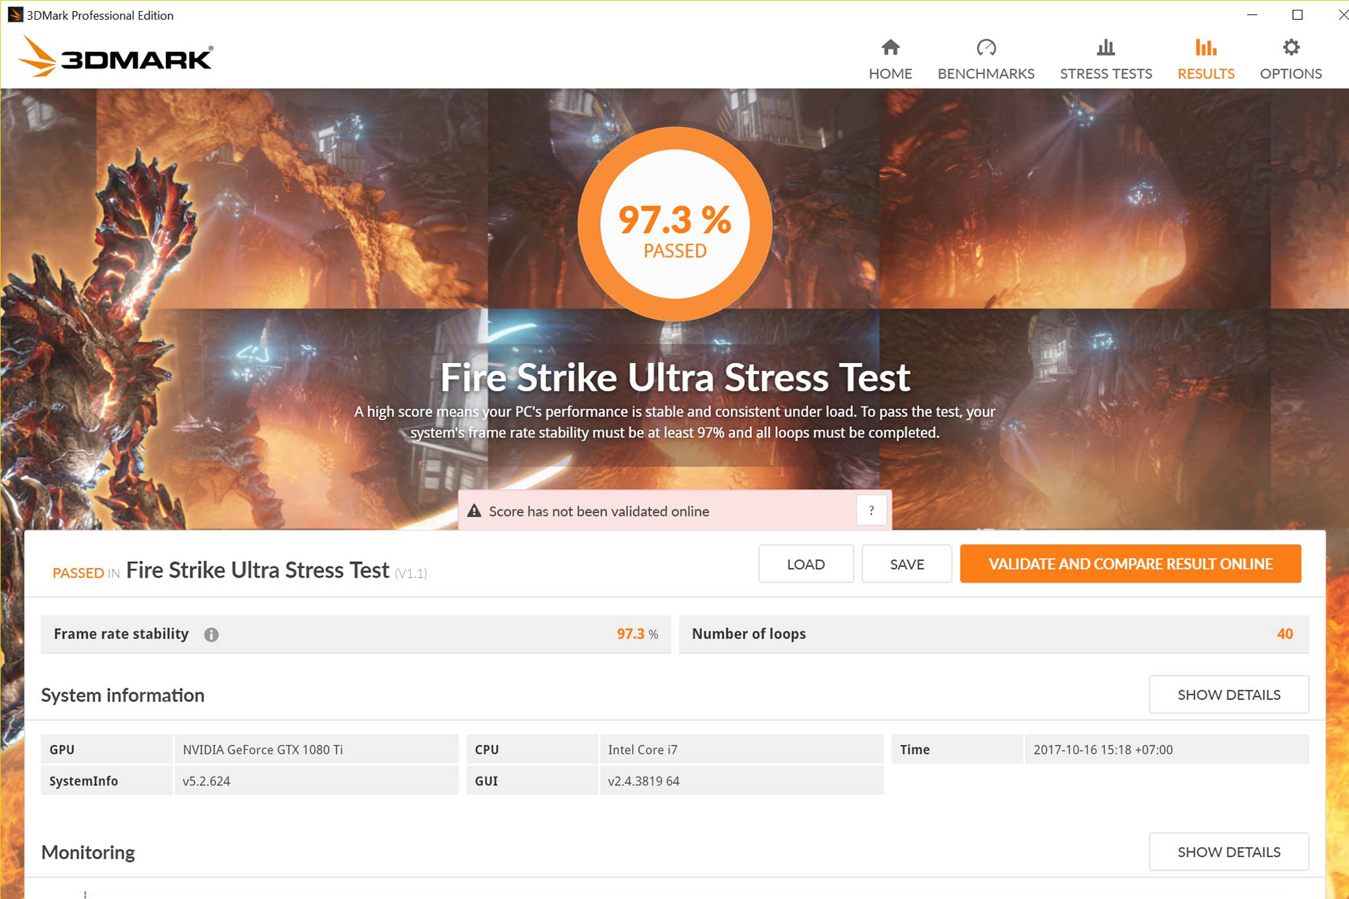Click the 97.3 % score circle

(x=674, y=224)
